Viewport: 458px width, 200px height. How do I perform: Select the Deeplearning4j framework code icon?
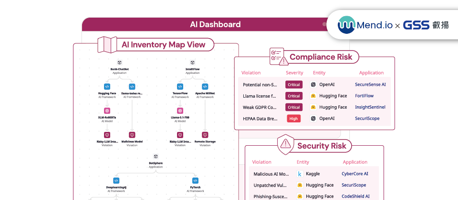pyautogui.click(x=116, y=180)
